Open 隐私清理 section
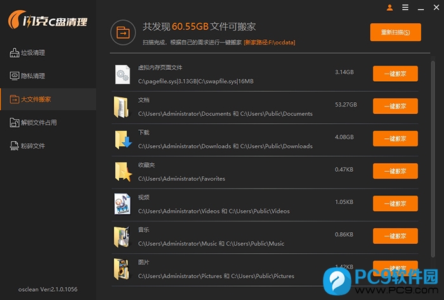This screenshot has width=444, height=300. click(x=48, y=76)
